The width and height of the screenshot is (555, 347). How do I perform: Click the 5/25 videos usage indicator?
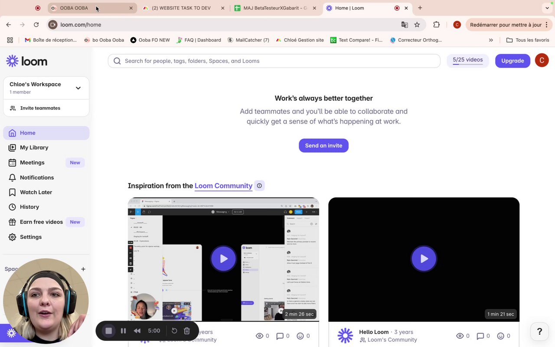468,61
